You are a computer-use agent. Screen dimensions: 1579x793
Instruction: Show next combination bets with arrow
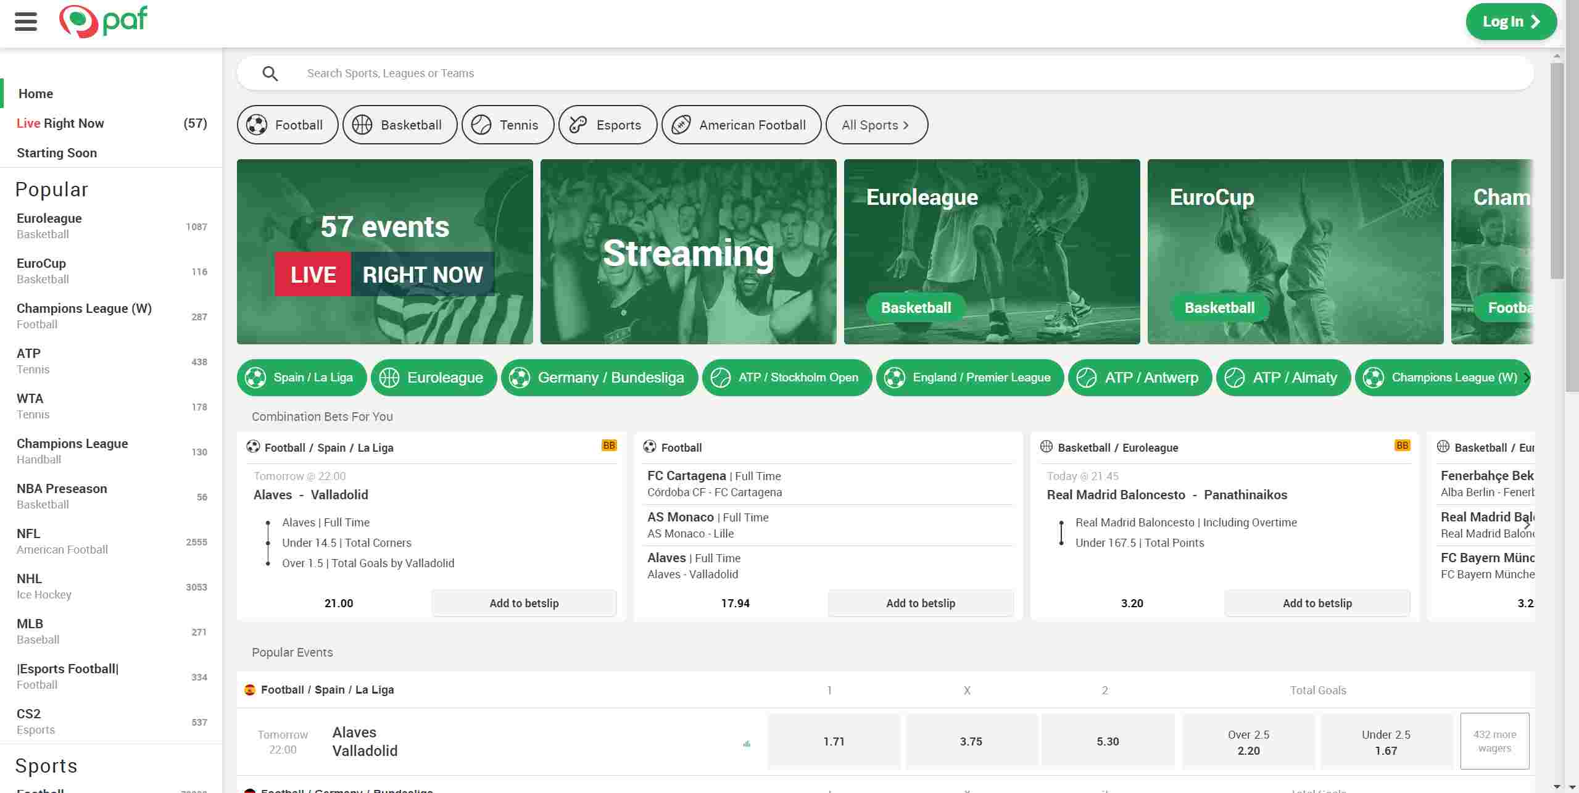pos(1527,524)
